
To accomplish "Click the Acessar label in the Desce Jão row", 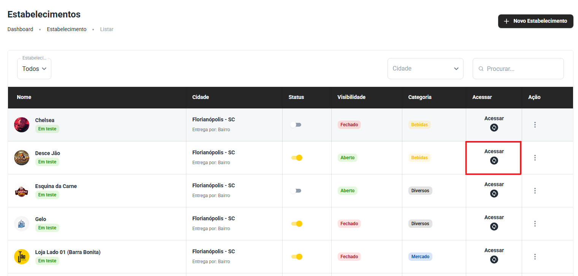I will (x=494, y=151).
